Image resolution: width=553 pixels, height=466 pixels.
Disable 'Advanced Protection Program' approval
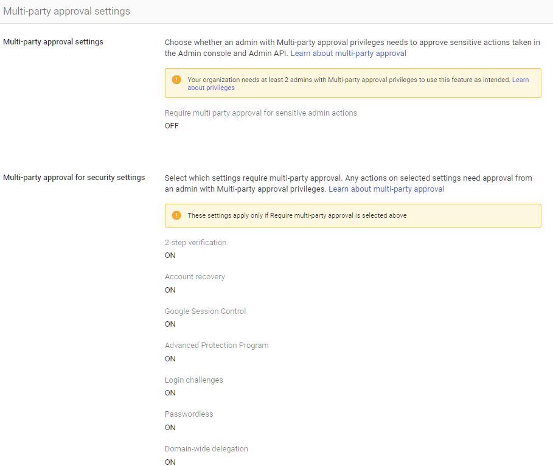point(170,358)
